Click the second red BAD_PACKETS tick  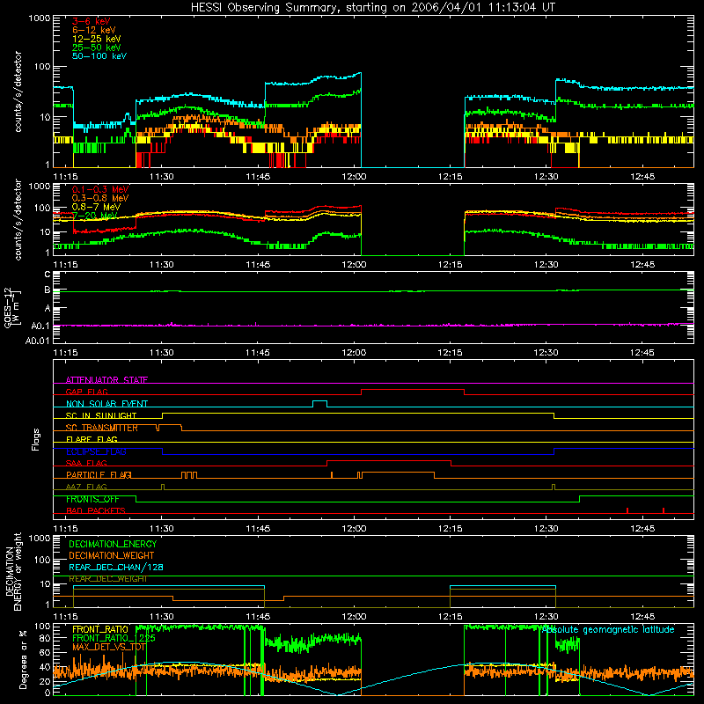[664, 510]
